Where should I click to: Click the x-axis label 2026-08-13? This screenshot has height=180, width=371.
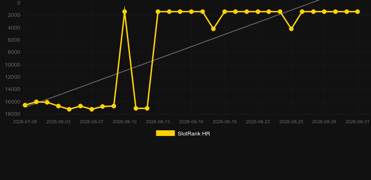pos(158,122)
